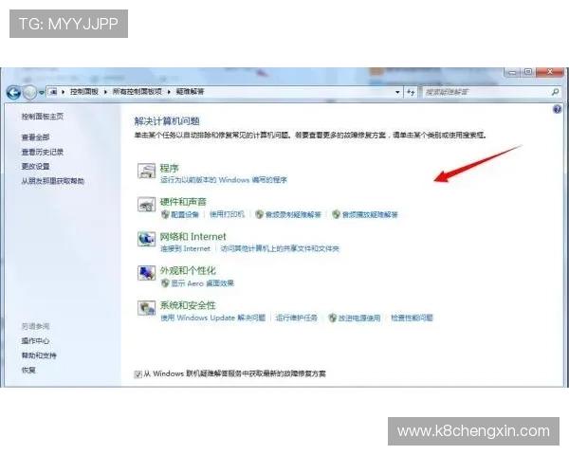Click the troubleshooting search input box
This screenshot has width=569, height=455.
(x=486, y=92)
